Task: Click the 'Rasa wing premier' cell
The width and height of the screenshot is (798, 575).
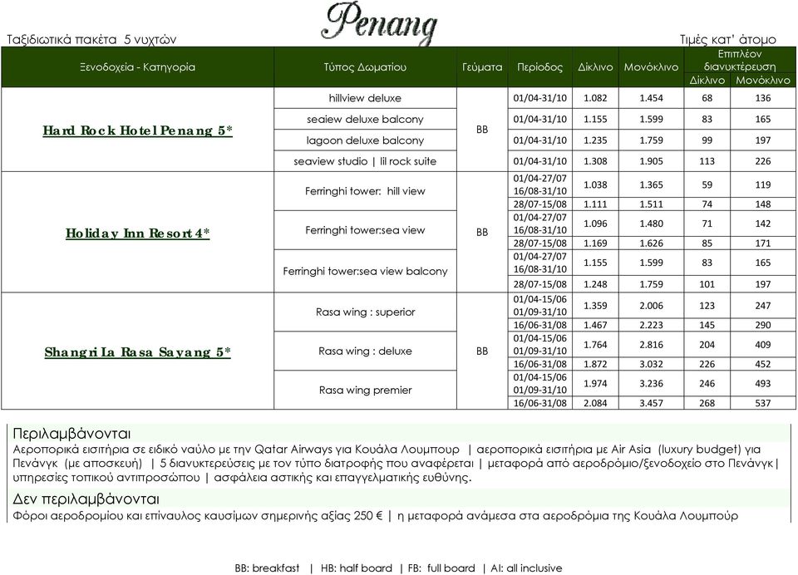Action: 365,391
